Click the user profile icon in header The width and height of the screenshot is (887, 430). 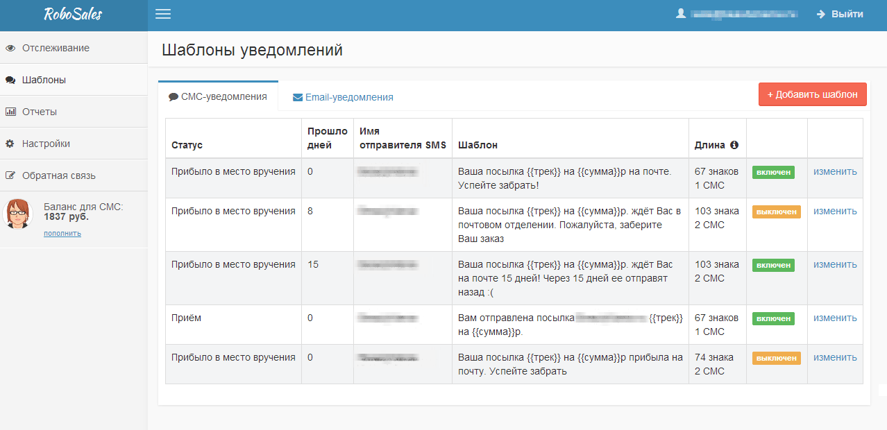pos(681,14)
